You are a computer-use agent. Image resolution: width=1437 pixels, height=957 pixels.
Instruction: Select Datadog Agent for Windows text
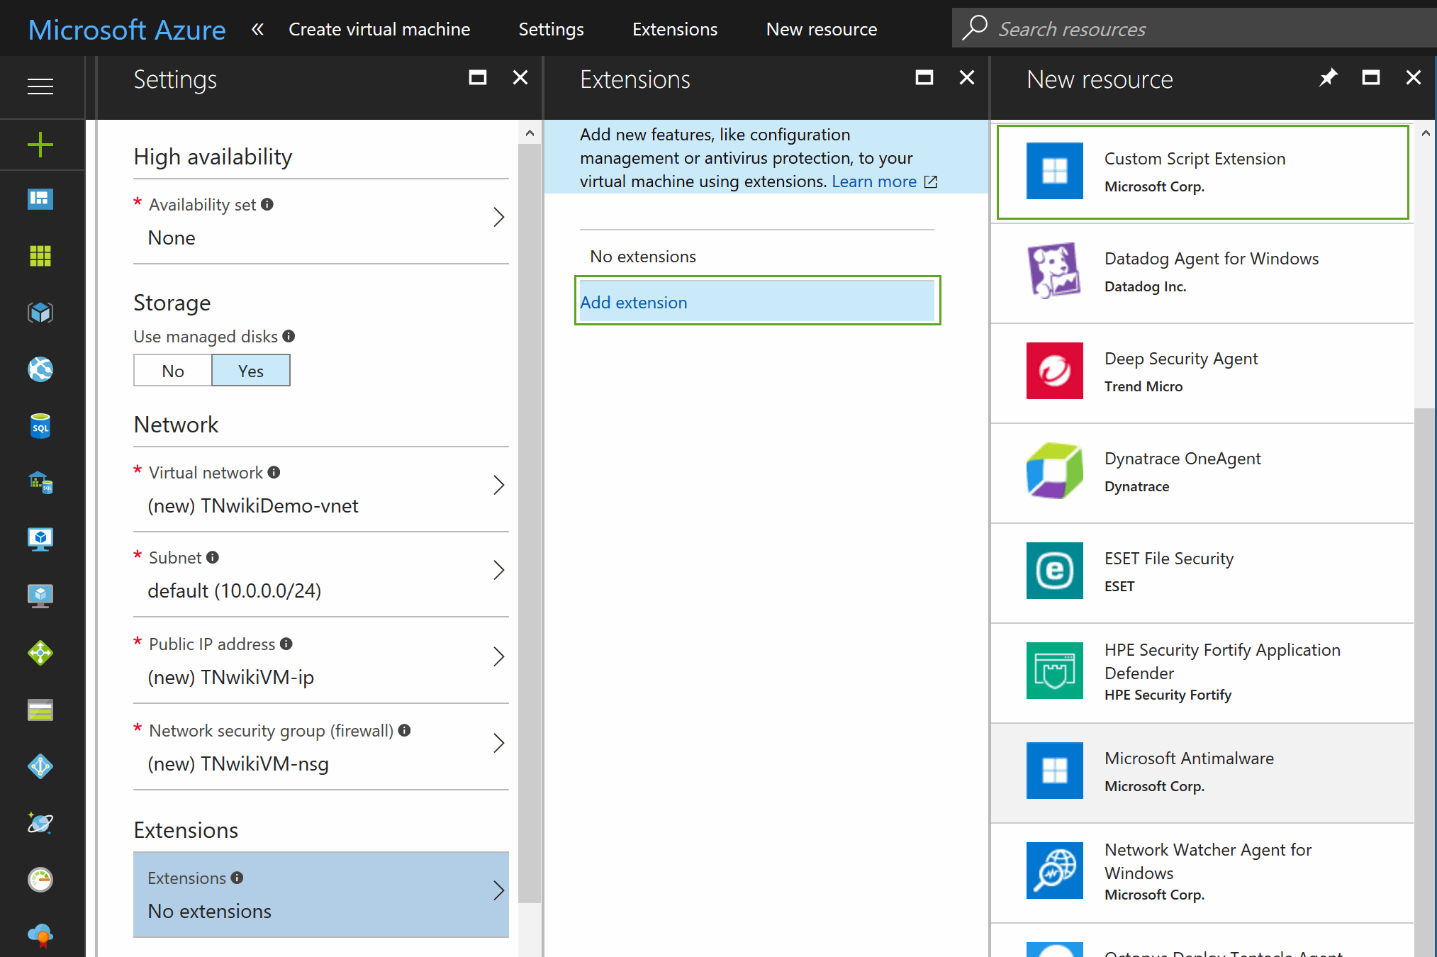[x=1212, y=259]
